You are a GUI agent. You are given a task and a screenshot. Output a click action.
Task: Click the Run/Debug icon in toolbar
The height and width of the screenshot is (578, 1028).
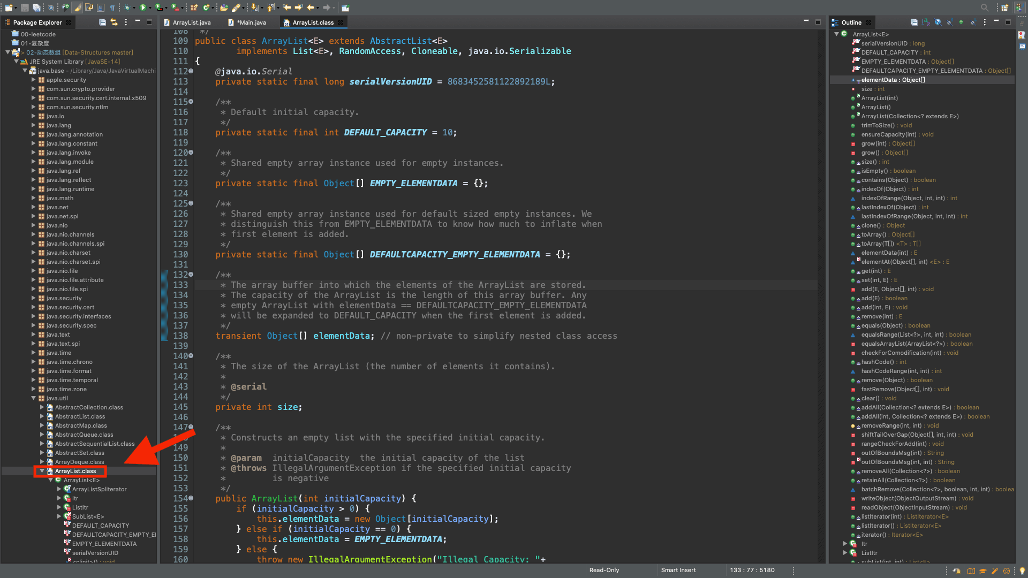[140, 7]
